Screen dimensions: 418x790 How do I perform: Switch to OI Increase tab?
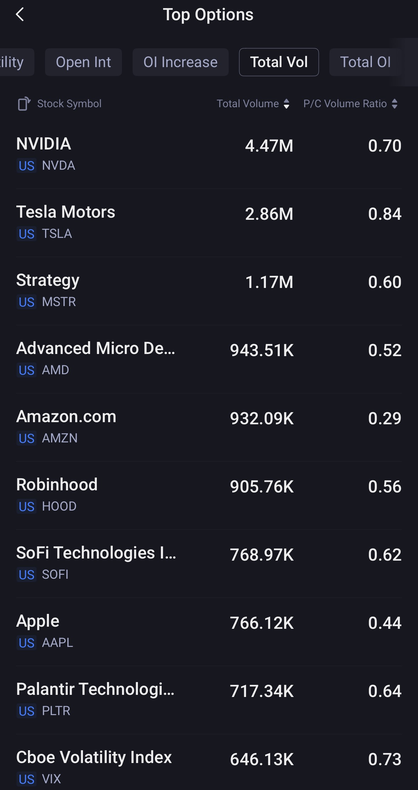coord(180,62)
